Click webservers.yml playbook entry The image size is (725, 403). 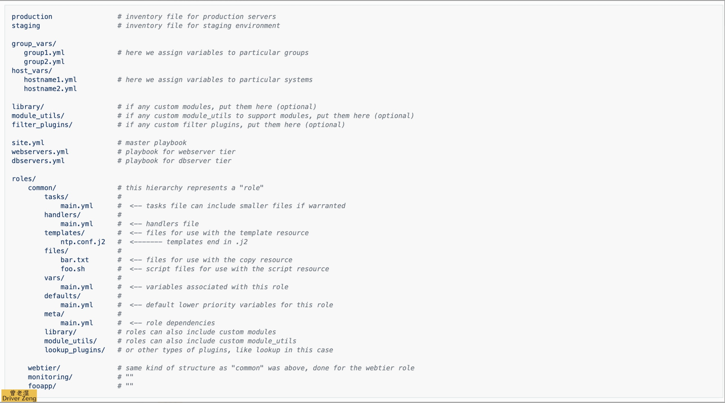(40, 152)
